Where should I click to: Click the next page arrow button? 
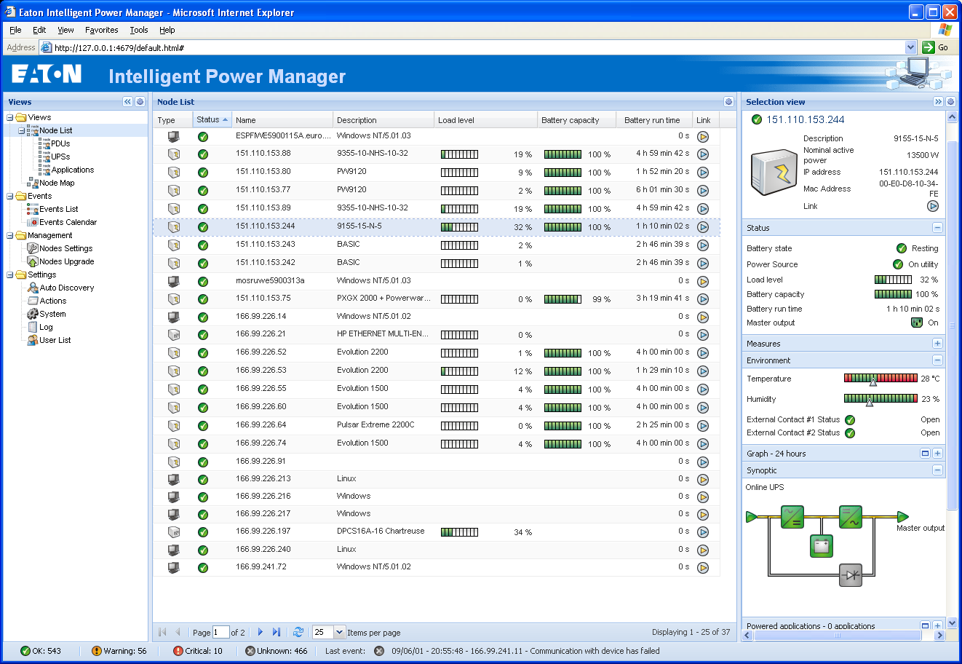click(261, 632)
